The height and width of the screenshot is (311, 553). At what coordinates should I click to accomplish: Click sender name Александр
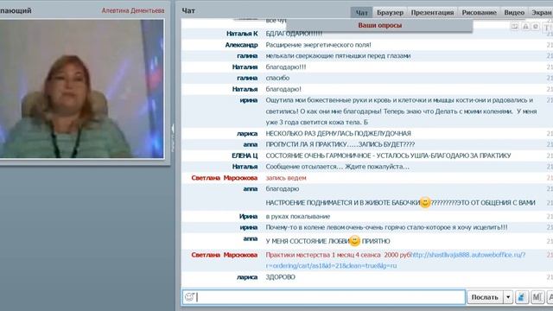tap(241, 45)
